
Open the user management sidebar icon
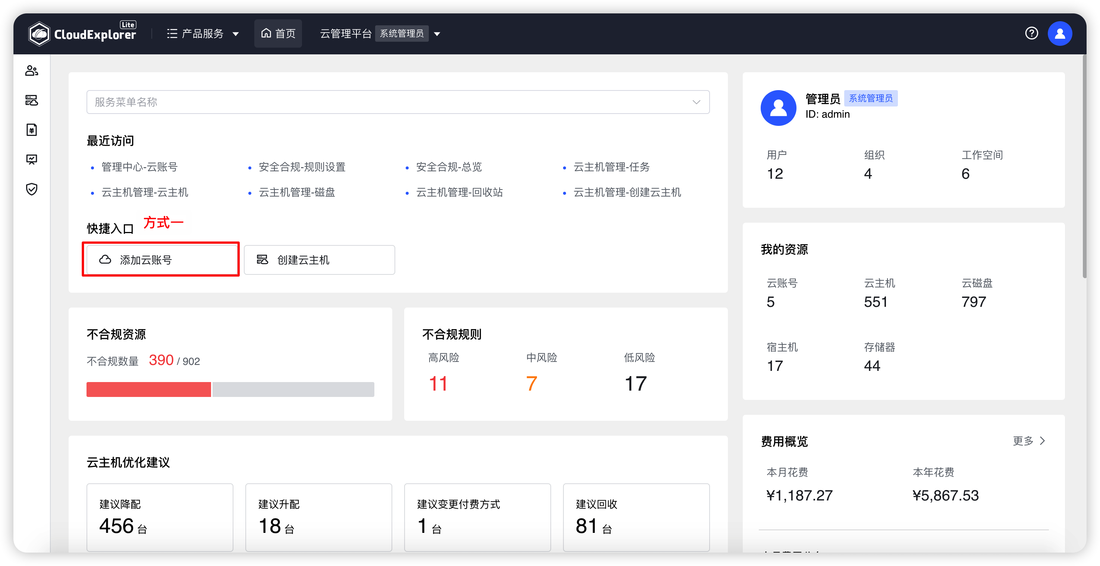32,70
